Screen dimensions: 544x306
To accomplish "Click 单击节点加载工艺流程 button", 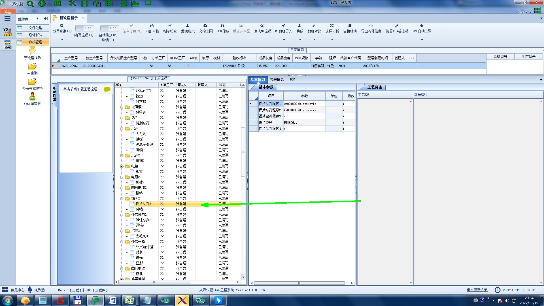I will coord(80,89).
